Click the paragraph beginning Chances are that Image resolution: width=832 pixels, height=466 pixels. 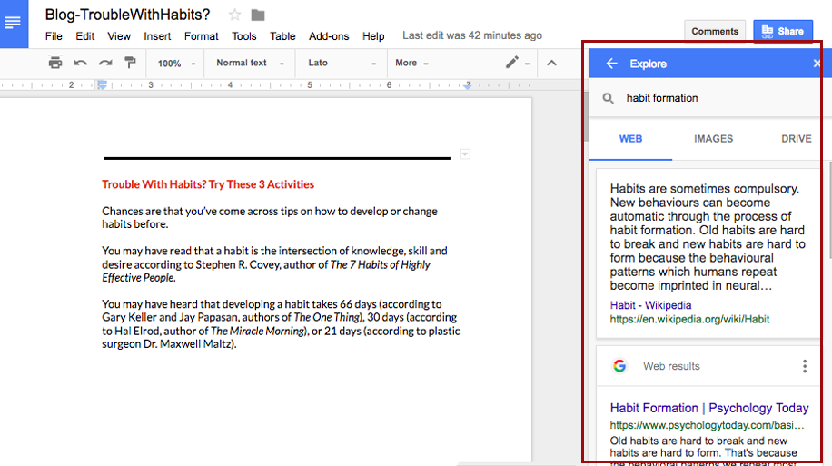[270, 218]
